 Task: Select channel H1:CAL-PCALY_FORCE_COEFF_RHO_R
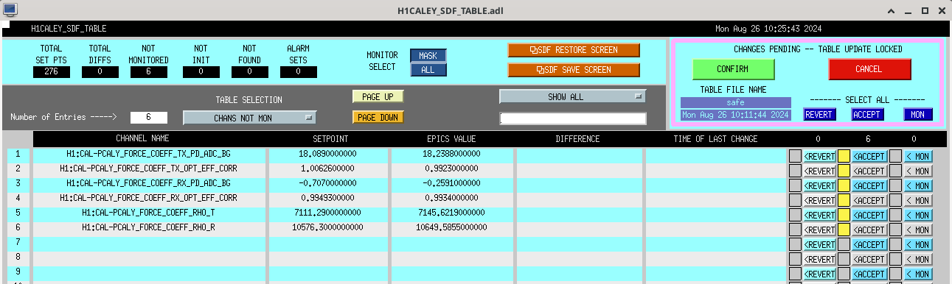(148, 227)
